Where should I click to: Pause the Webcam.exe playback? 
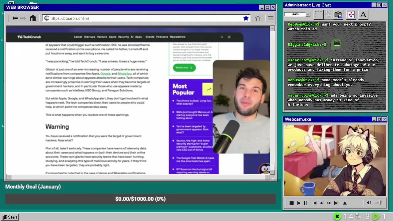(x=305, y=203)
